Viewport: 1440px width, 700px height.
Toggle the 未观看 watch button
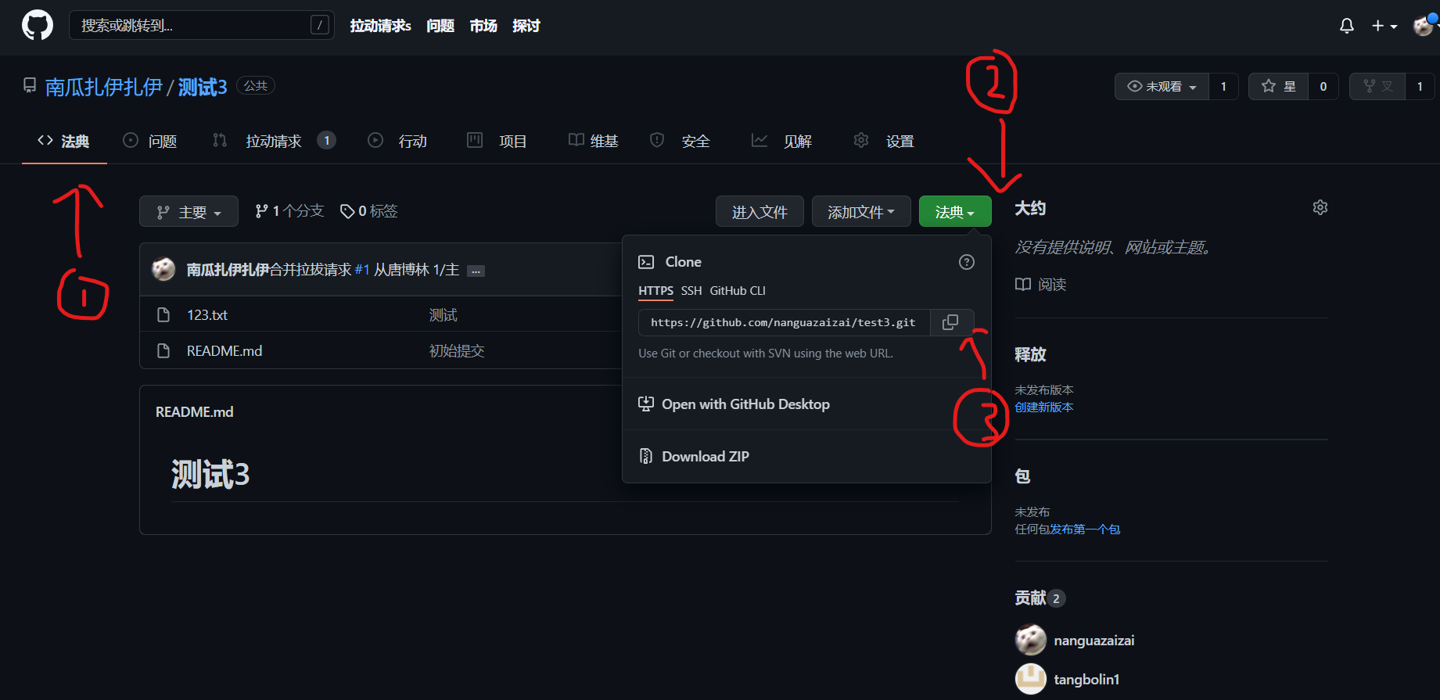1162,86
